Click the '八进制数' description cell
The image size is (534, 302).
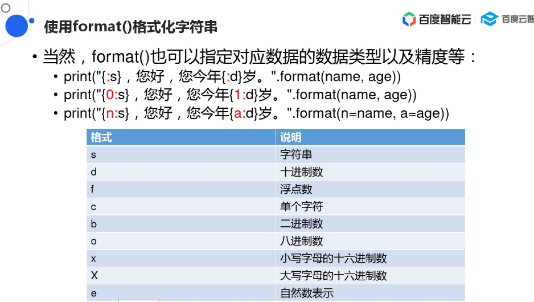click(370, 242)
